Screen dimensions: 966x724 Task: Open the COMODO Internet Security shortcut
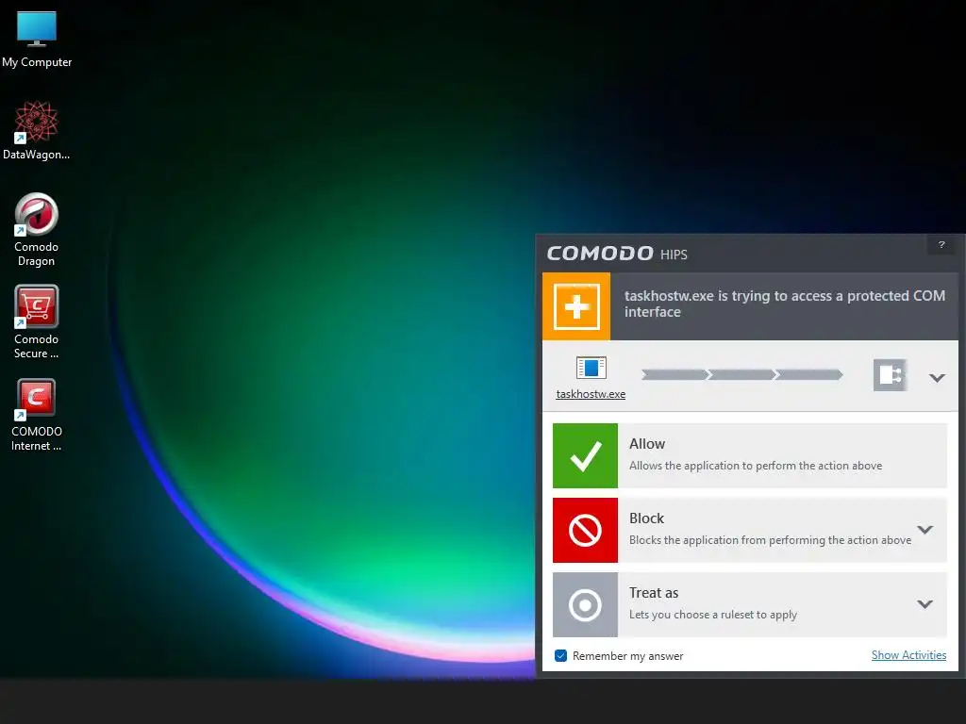(x=37, y=415)
